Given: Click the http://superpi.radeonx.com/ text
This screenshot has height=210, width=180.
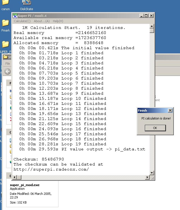Looking at the screenshot, I should 51,170.
